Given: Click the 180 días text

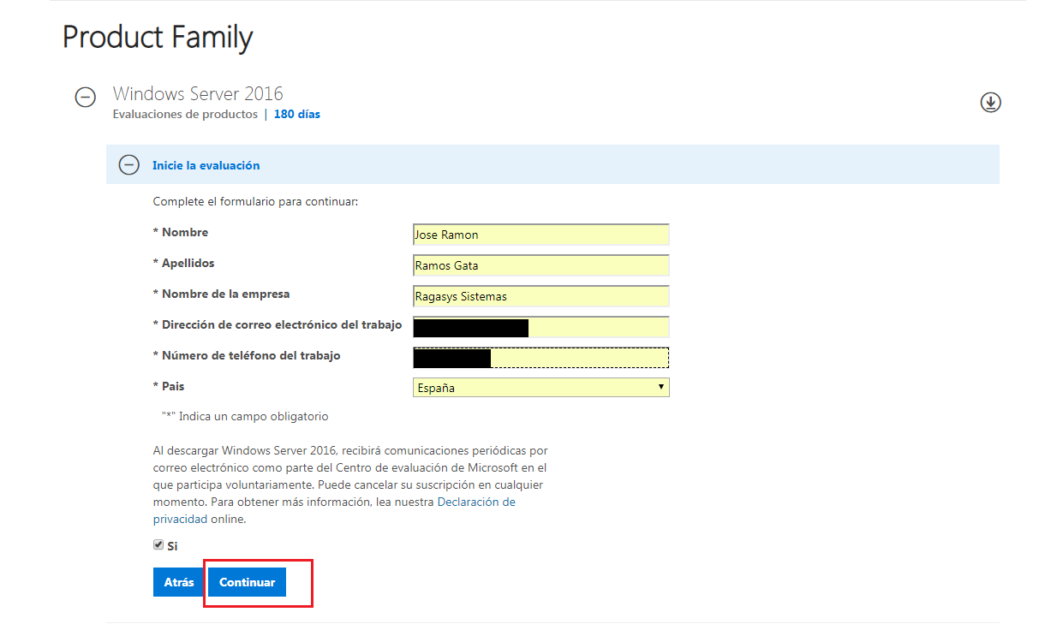Looking at the screenshot, I should coord(297,114).
